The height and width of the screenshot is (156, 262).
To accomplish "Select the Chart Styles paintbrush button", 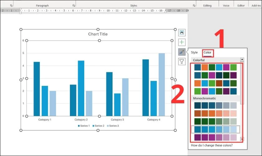I will (182, 52).
